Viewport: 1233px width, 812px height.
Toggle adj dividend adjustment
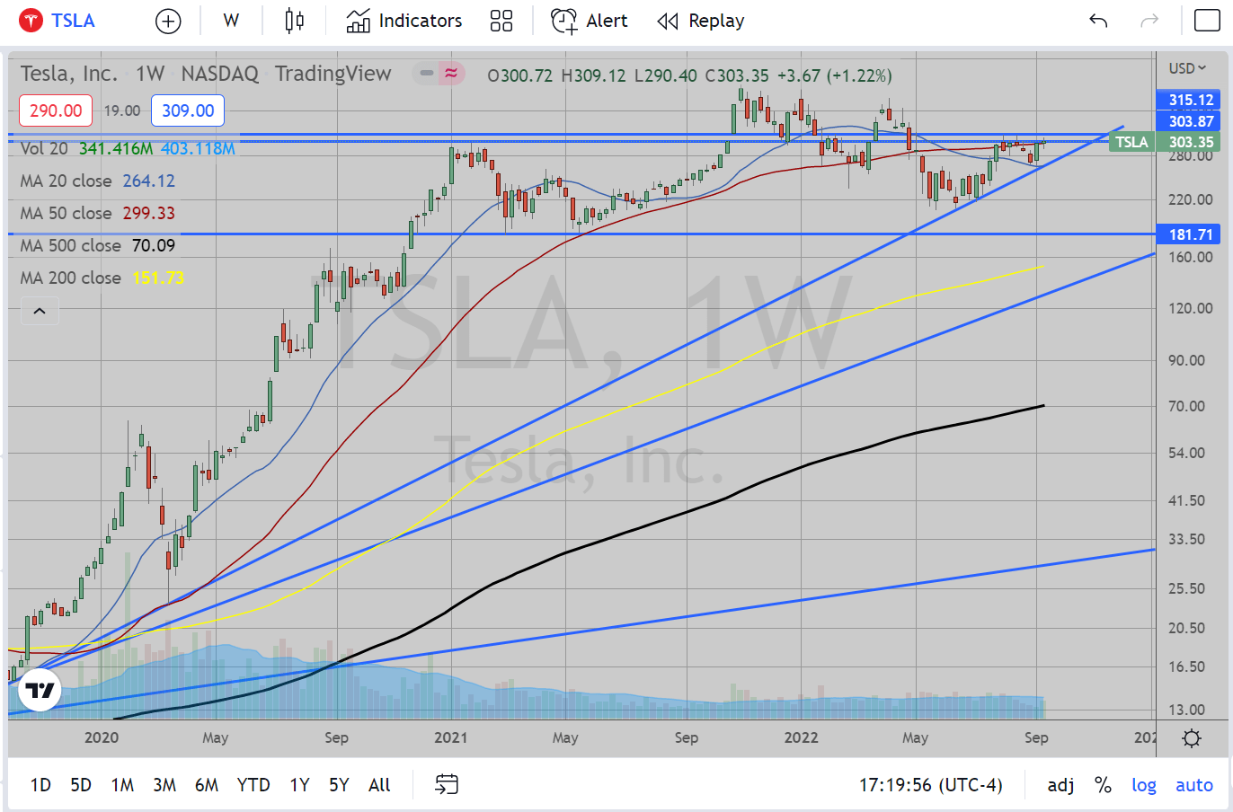(1060, 785)
